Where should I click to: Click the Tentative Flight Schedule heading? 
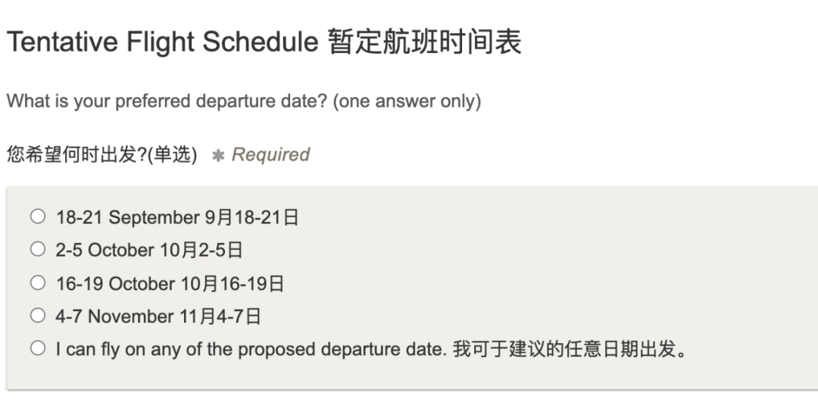click(162, 42)
